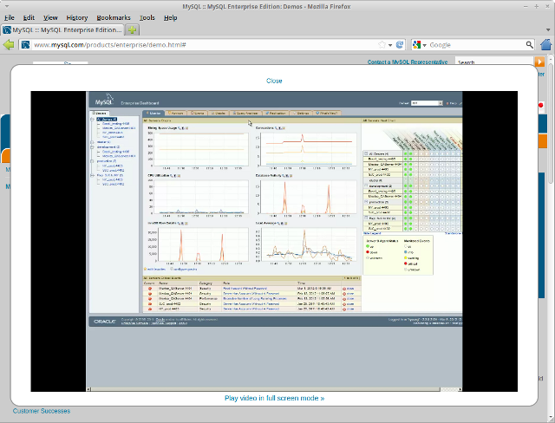Viewport: 555px width, 423px height.
Task: Open a new tab with the plus button
Action: [x=133, y=30]
